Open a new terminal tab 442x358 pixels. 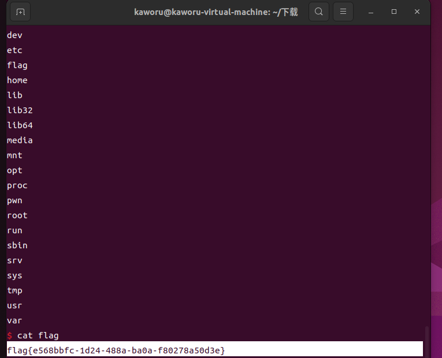20,12
